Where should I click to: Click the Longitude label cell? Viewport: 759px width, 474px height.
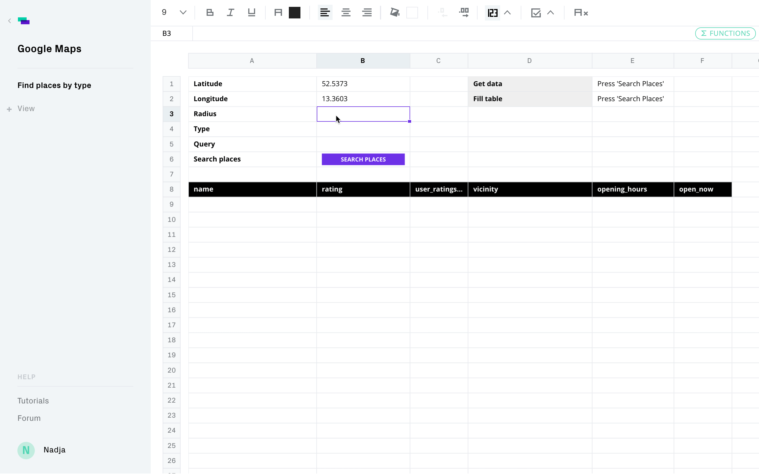coord(252,99)
